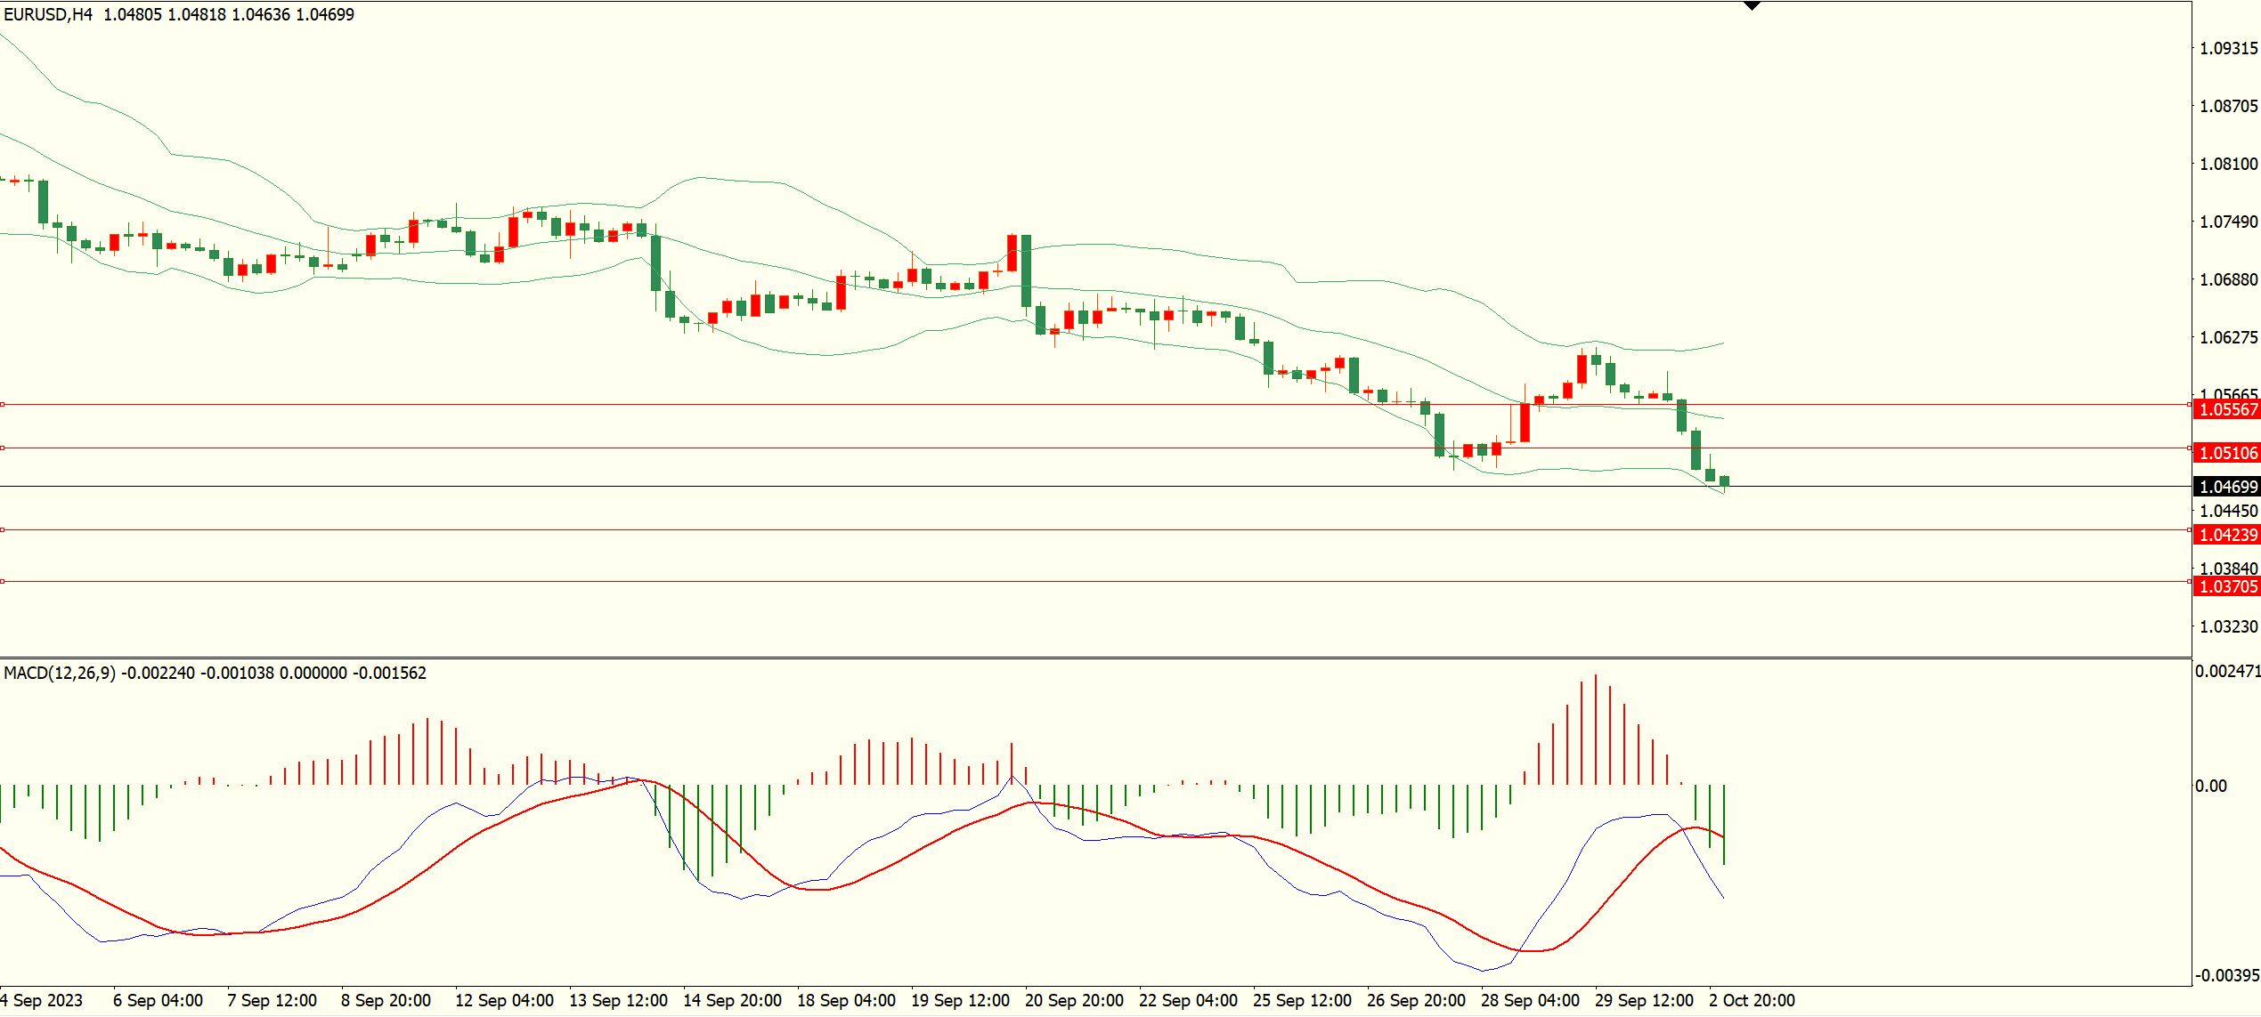Click the 19 Sep 12:00 time label
Image resolution: width=2261 pixels, height=1017 pixels.
click(960, 1000)
